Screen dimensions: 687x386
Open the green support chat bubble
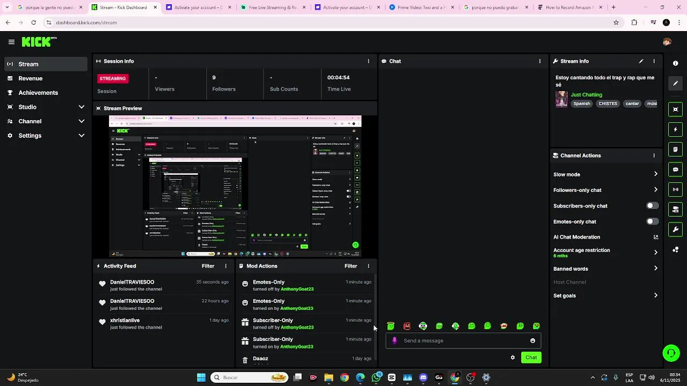(x=671, y=353)
